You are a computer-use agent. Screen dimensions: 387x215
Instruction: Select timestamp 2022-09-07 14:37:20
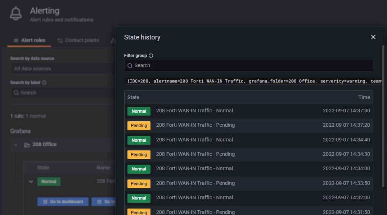(x=346, y=125)
